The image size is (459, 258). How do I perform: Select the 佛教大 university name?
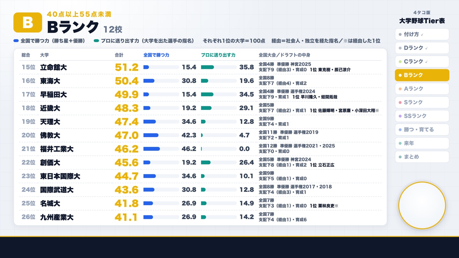50,135
